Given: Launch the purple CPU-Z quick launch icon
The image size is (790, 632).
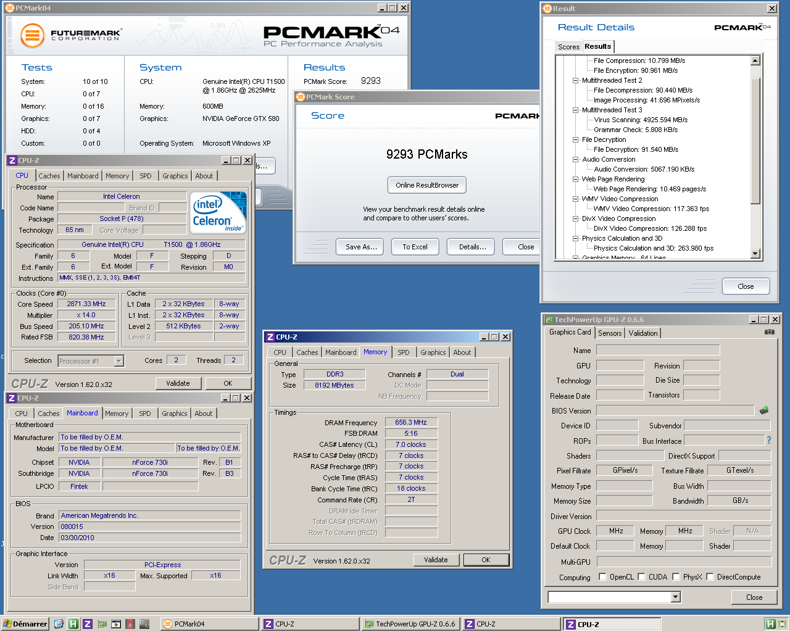Looking at the screenshot, I should pyautogui.click(x=88, y=624).
